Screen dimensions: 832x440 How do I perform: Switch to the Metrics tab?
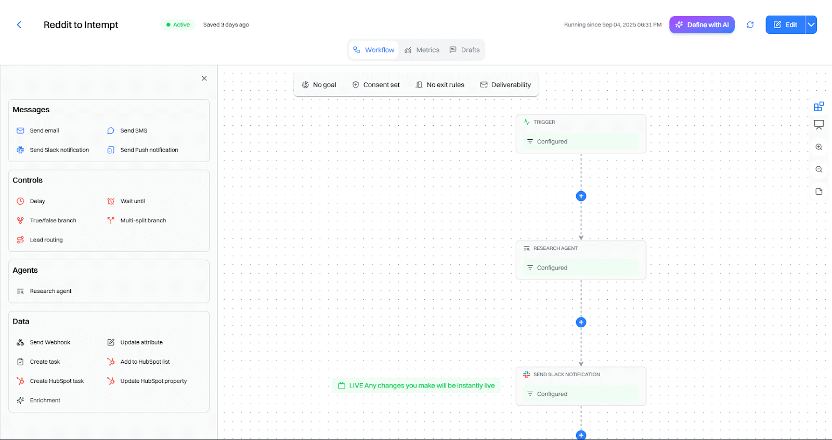pyautogui.click(x=422, y=50)
